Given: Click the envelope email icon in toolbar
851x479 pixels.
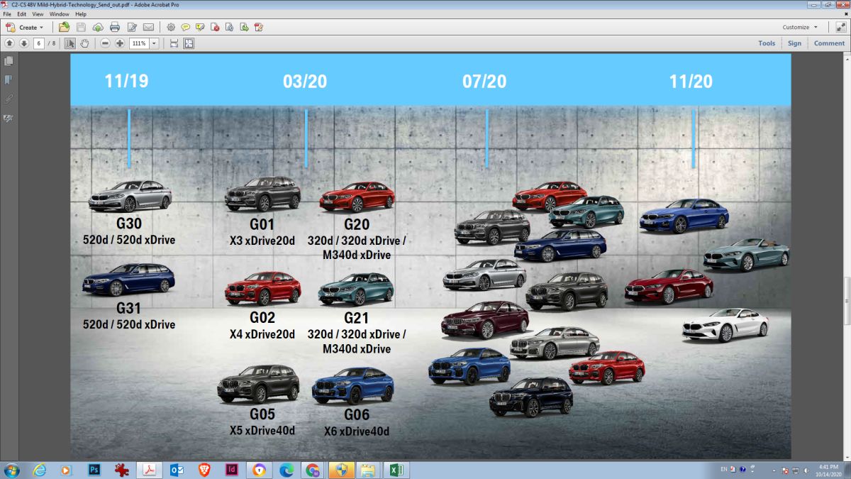Looking at the screenshot, I should coord(148,27).
